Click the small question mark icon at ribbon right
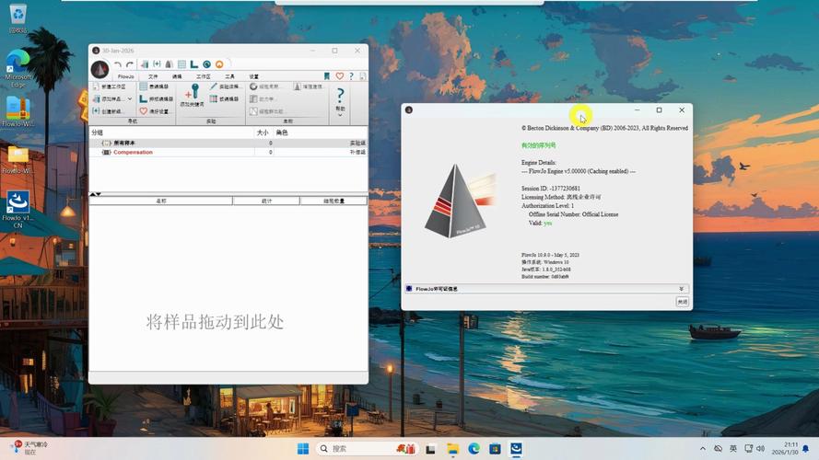 pos(352,76)
